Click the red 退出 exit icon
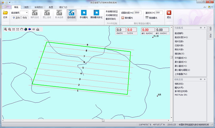 click(x=169, y=14)
